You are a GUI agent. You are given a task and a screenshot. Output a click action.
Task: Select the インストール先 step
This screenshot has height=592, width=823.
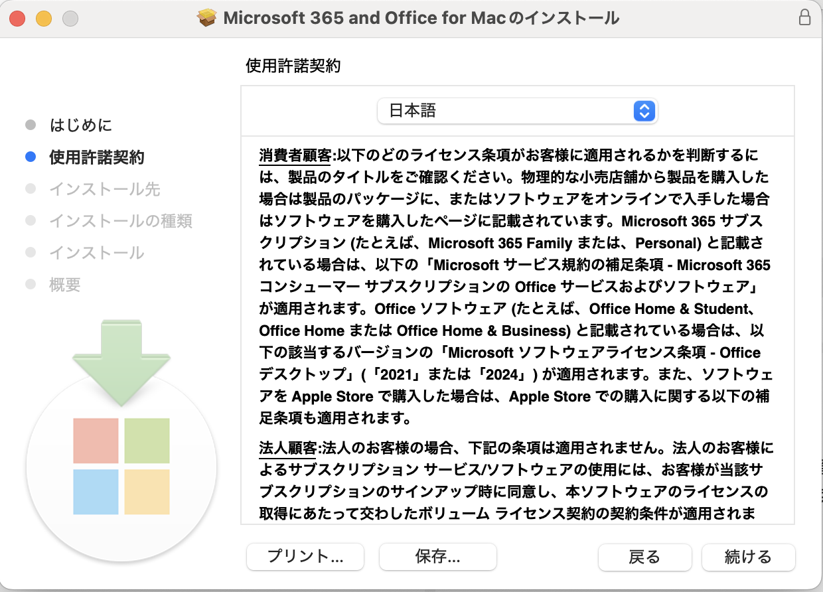pos(105,189)
